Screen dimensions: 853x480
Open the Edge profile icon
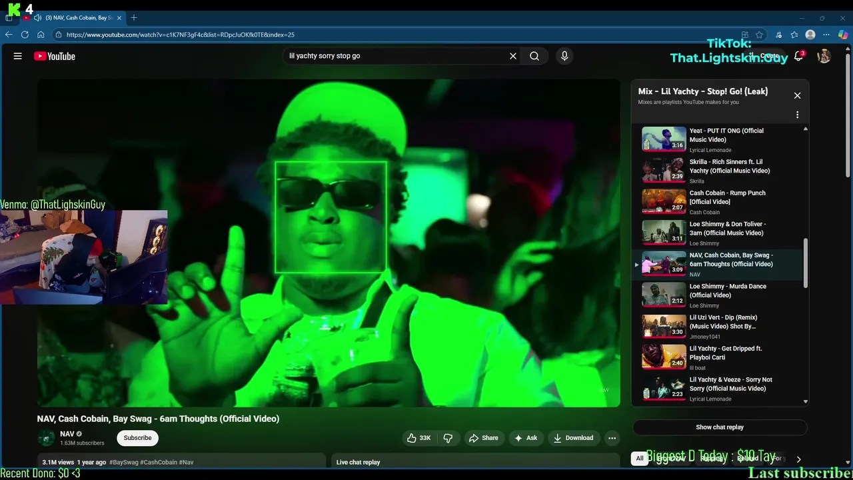810,35
